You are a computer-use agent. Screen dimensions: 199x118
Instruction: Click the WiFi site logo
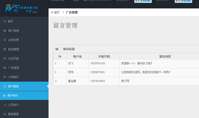(21, 9)
